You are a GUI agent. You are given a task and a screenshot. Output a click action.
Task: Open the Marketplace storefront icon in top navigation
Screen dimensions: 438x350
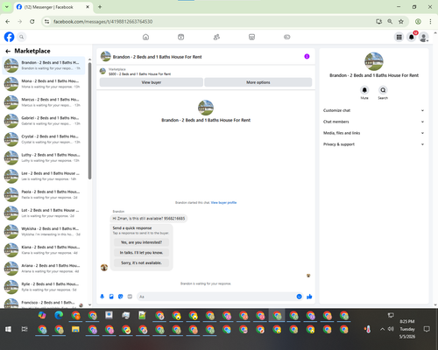coord(251,37)
